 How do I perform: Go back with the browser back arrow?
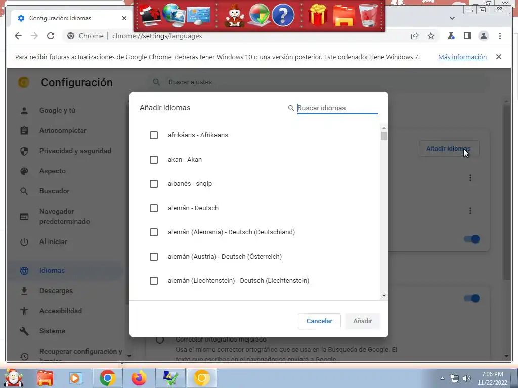pos(18,36)
